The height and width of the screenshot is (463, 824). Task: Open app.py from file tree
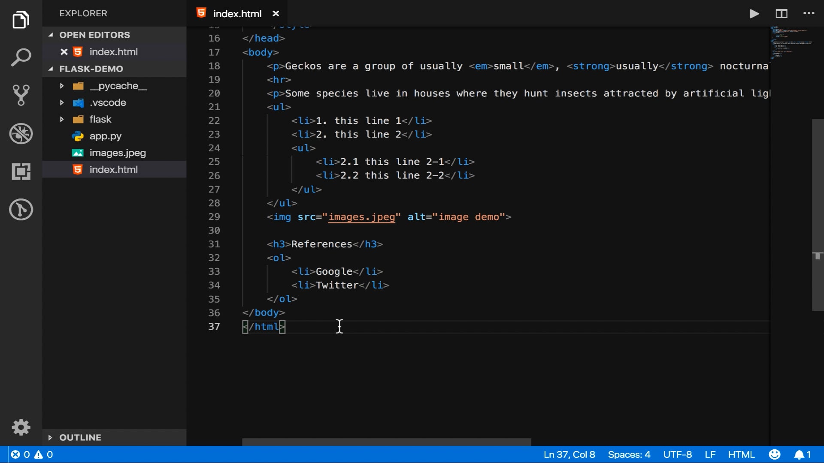click(105, 136)
